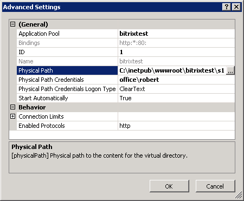The image size is (244, 201).
Task: Click the http enabled protocols value
Action: pyautogui.click(x=176, y=126)
